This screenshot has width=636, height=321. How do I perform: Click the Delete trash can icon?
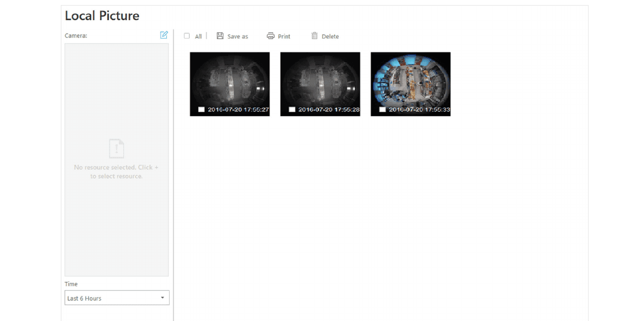[x=314, y=36]
